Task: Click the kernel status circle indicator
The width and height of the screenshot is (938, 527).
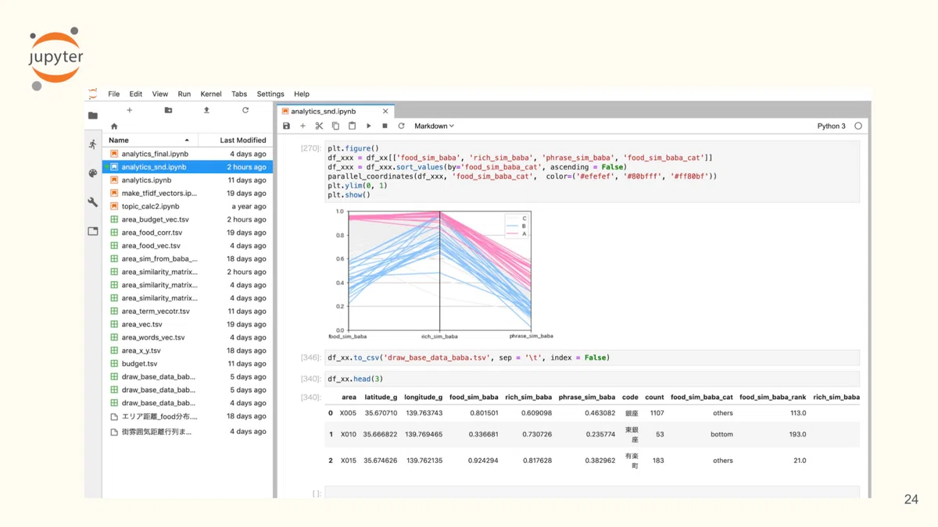Action: pos(858,126)
